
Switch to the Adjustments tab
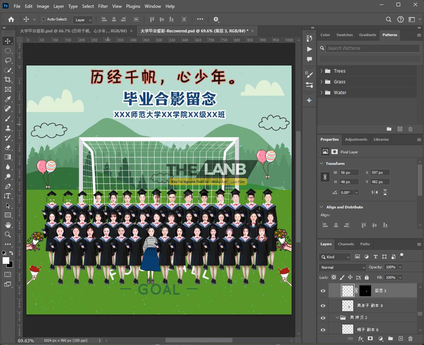click(356, 140)
